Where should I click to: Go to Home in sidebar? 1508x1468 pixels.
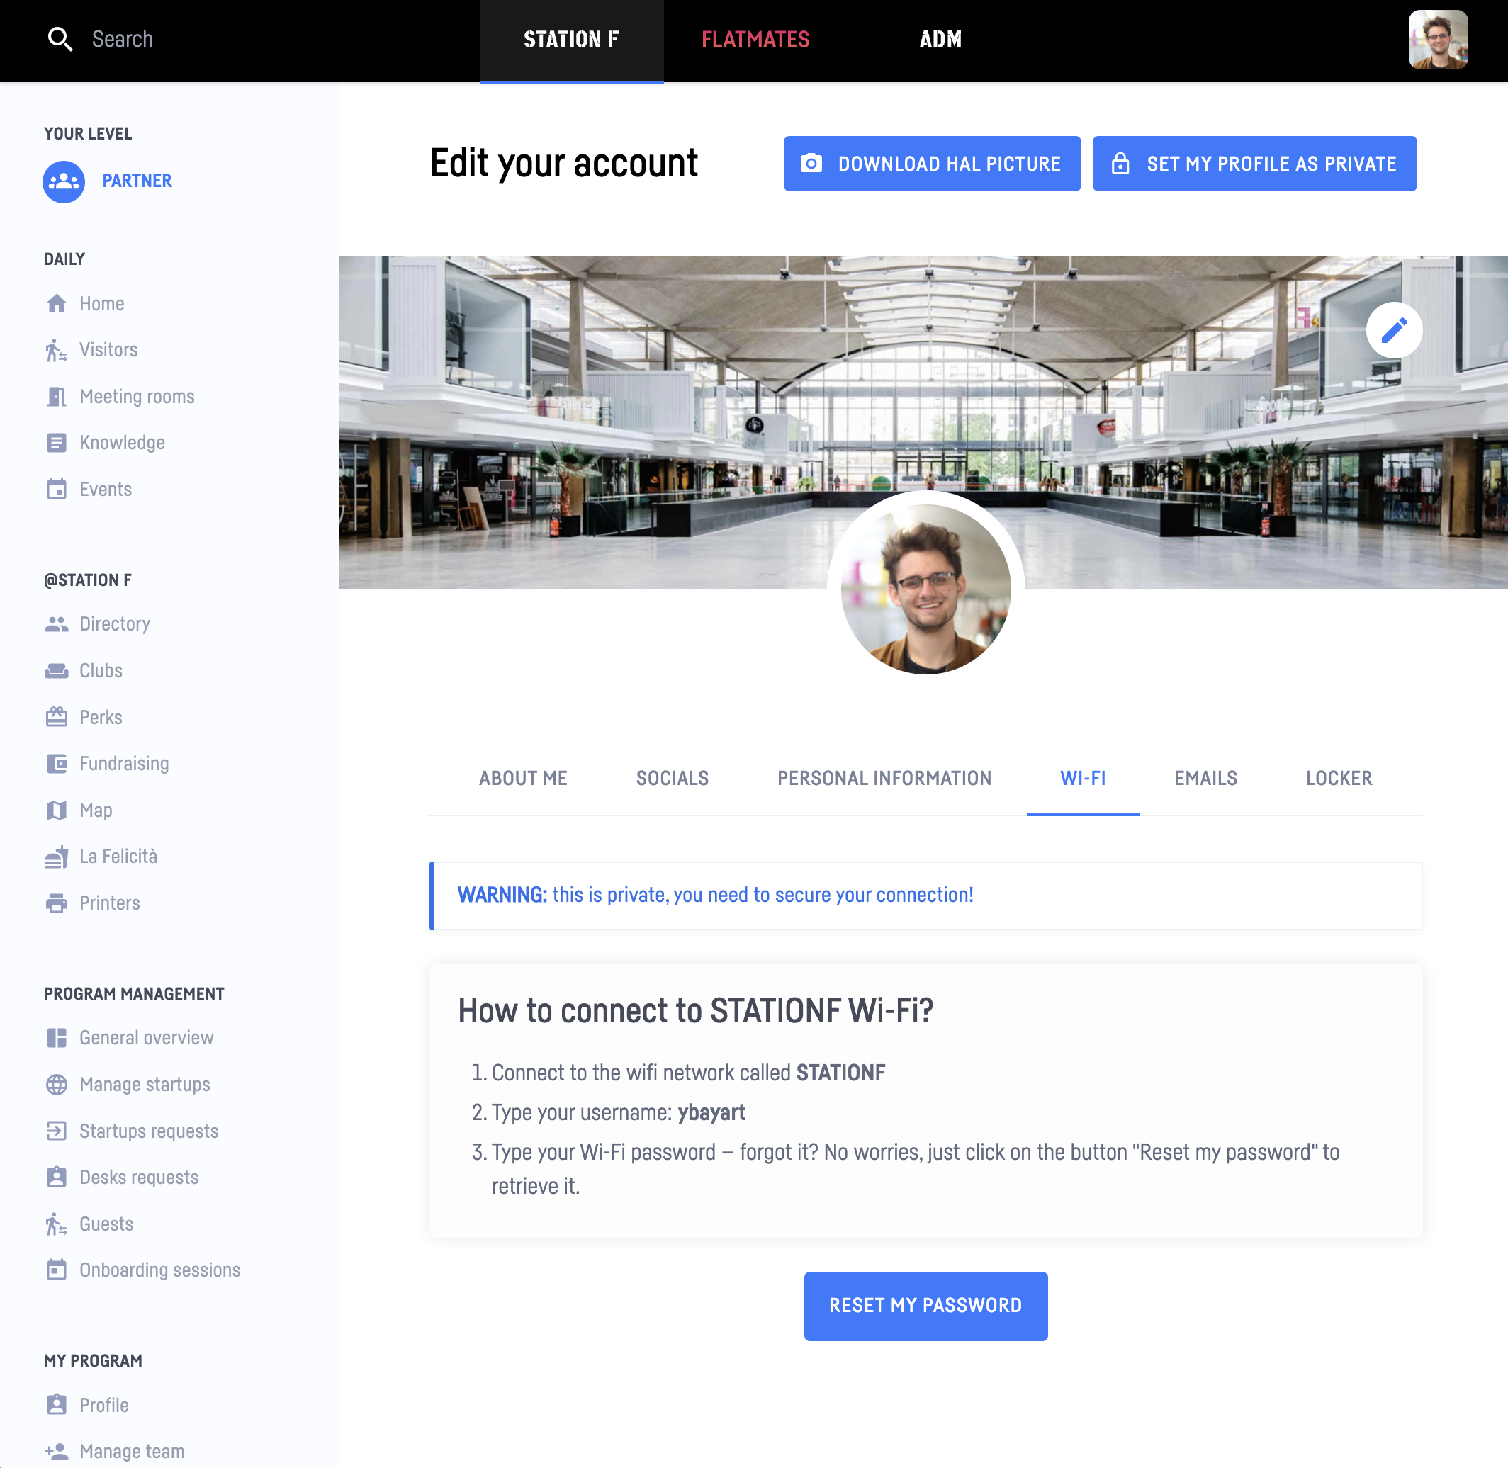[102, 304]
